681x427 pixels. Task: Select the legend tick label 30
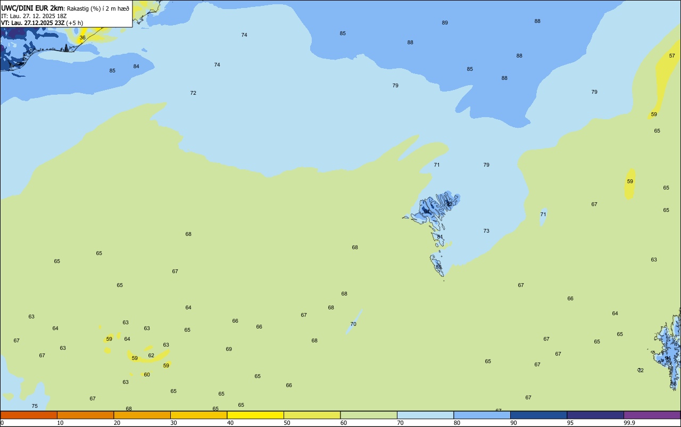tap(174, 423)
